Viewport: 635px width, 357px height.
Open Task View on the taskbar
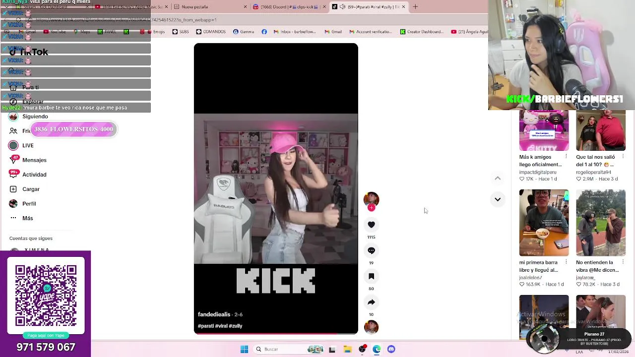point(332,349)
